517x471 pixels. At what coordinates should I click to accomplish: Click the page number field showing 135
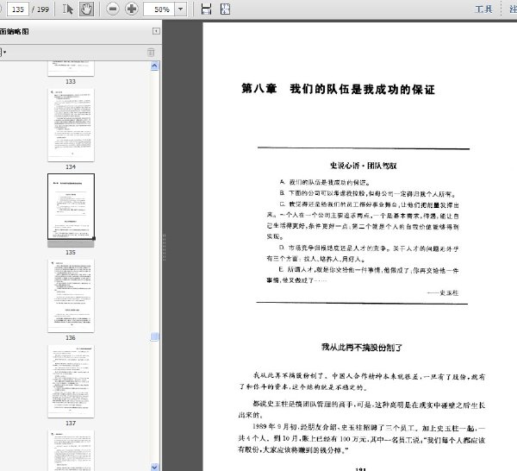click(18, 9)
